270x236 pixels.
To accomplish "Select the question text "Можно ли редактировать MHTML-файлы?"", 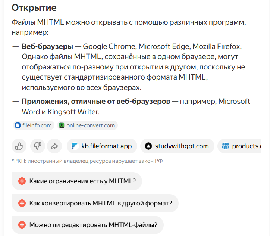I will (x=93, y=225).
